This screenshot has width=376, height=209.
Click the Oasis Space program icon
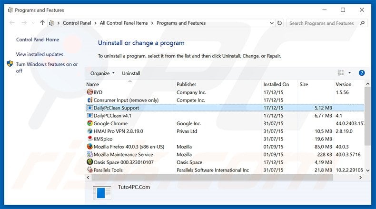click(89, 162)
